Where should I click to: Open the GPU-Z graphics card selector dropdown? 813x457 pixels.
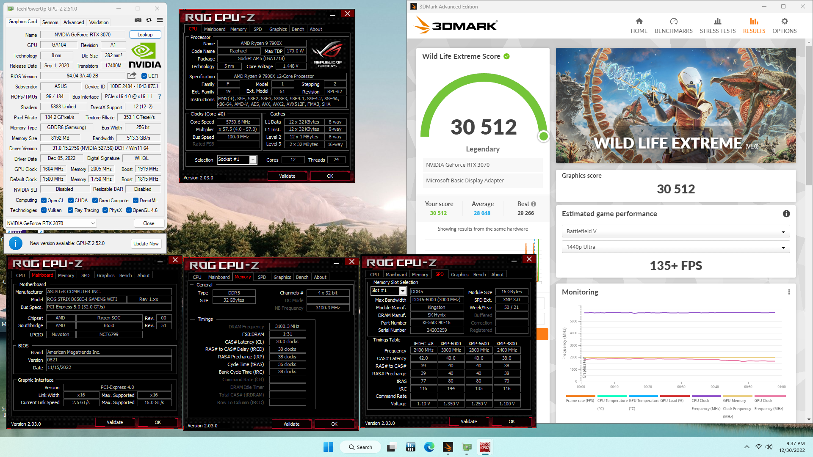tap(51, 223)
